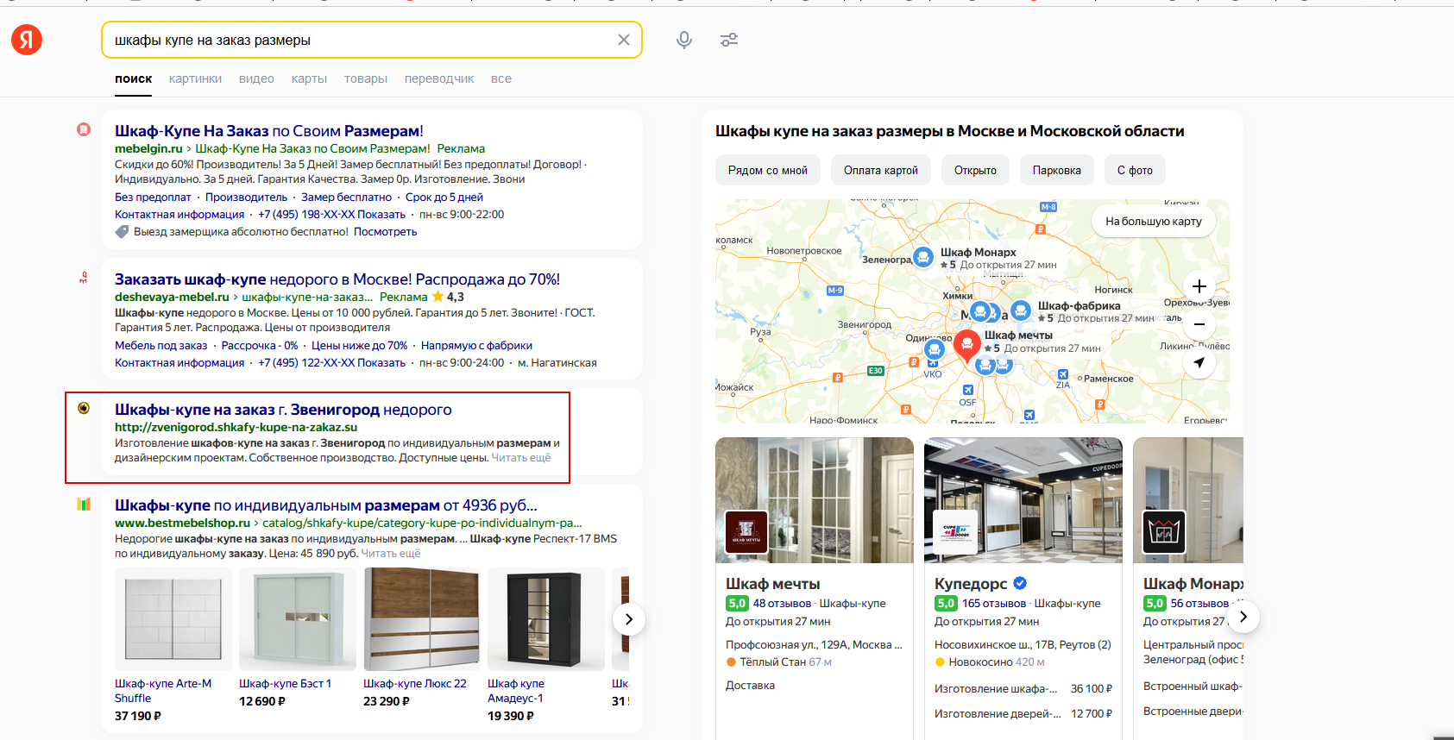Screen dimensions: 1454x740
Task: Follow the Замер бесплатно sitelink
Action: 346,198
